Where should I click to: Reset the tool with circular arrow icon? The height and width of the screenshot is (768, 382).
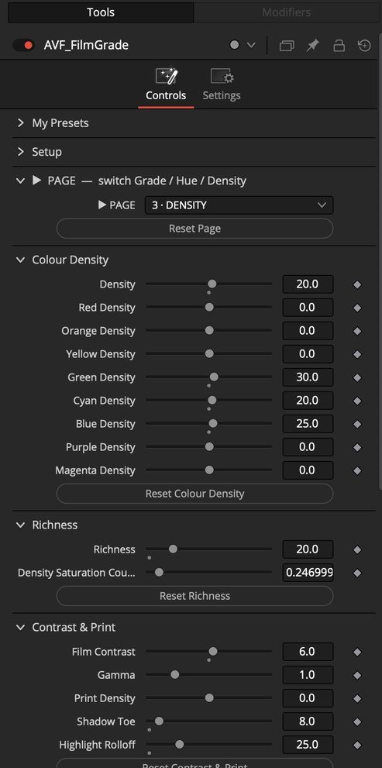[364, 46]
